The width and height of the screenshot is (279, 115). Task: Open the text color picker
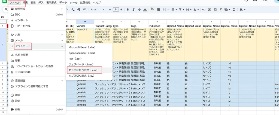(x=145, y=10)
